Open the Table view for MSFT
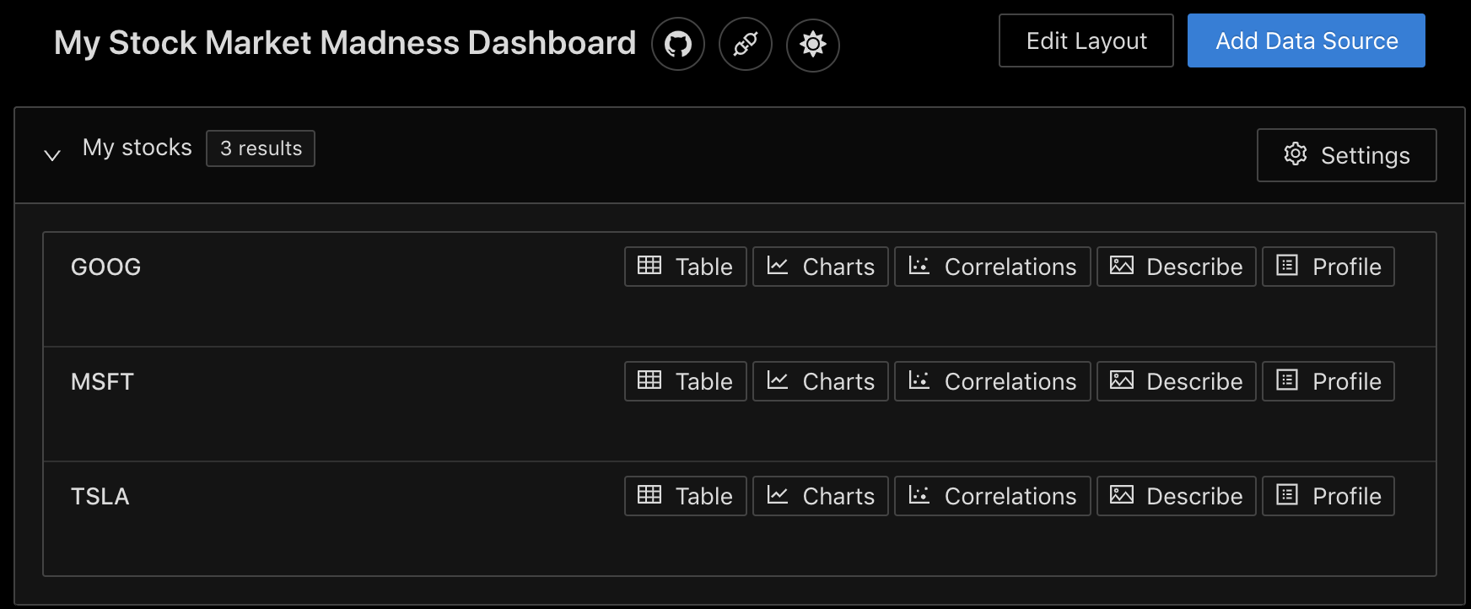1471x609 pixels. 685,381
